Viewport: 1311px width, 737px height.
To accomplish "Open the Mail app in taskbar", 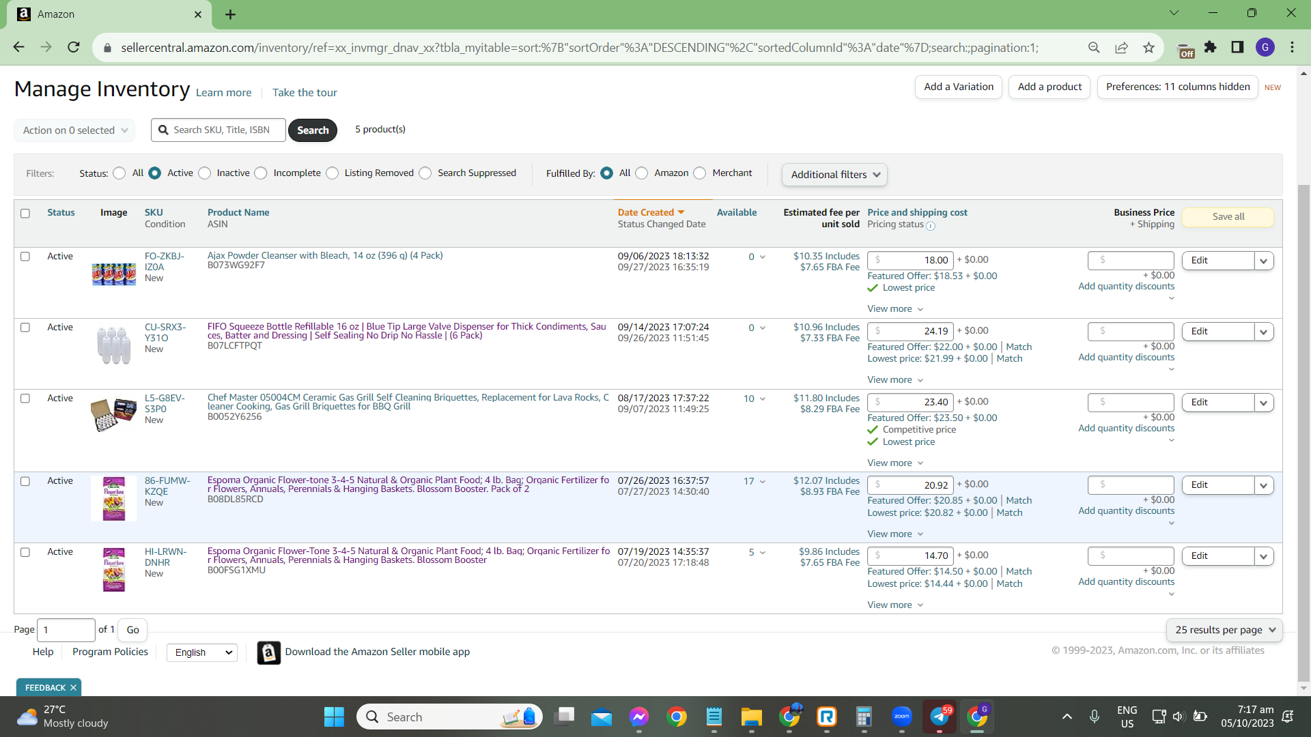I will [x=602, y=717].
